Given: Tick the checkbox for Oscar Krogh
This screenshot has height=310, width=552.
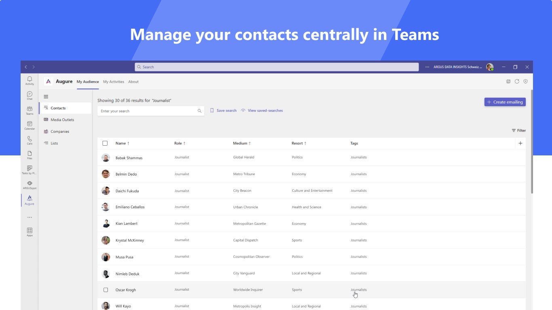Looking at the screenshot, I should (x=105, y=290).
